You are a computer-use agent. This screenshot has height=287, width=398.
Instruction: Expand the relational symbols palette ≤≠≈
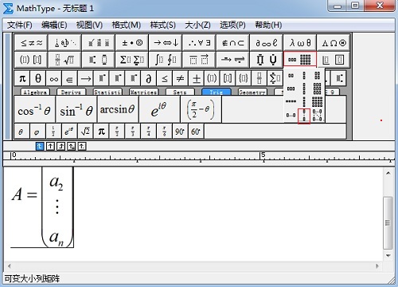pos(31,42)
